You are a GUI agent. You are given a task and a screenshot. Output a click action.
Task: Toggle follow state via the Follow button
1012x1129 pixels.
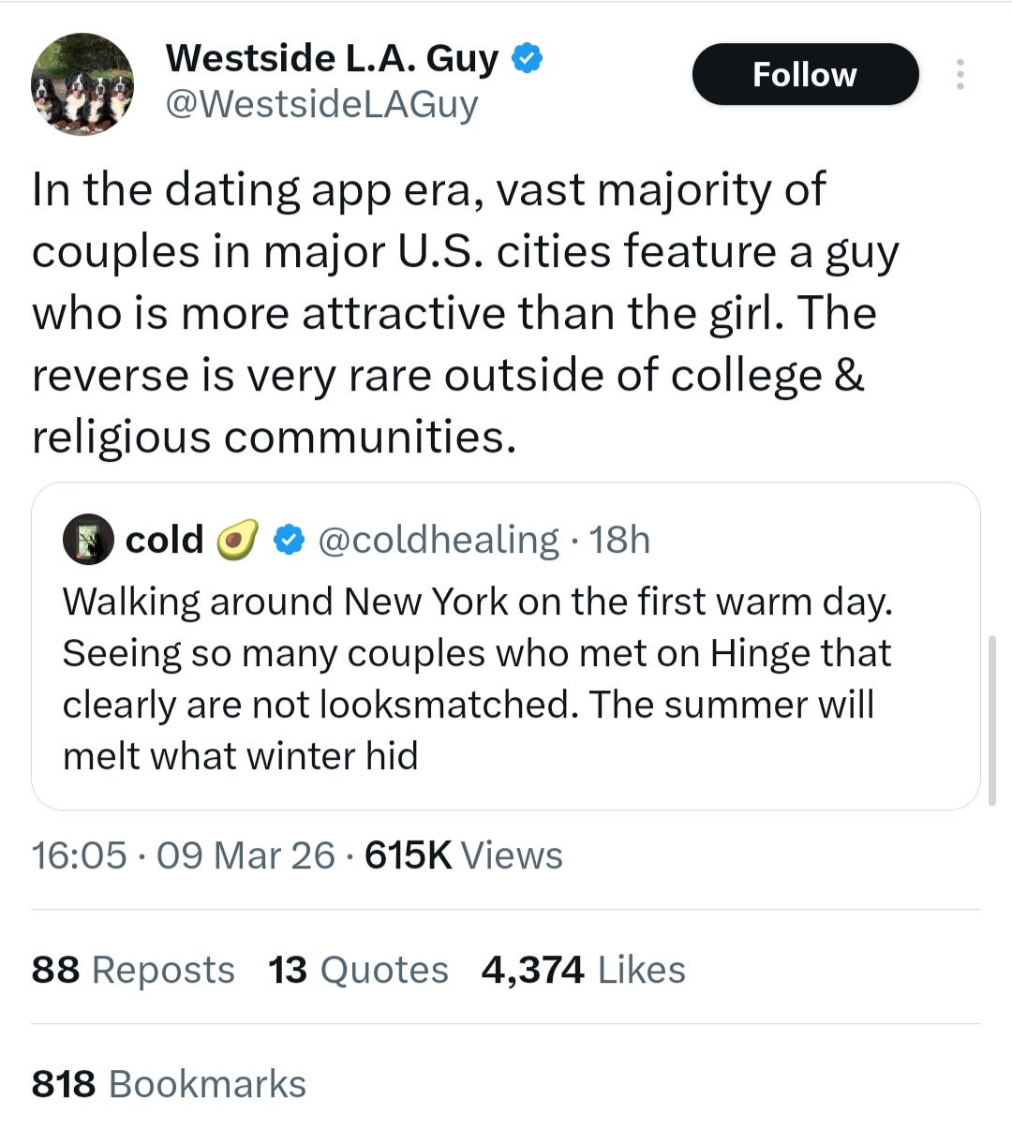804,74
